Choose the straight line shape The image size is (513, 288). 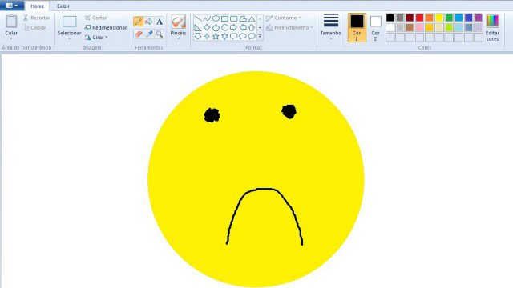198,18
